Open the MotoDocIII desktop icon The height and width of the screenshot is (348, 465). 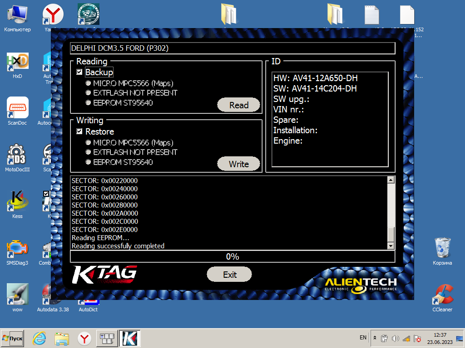[17, 155]
